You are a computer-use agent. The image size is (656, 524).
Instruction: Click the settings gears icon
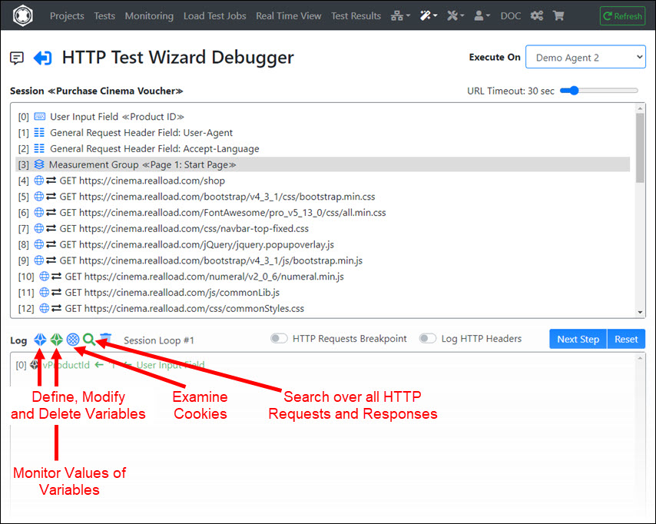[537, 16]
